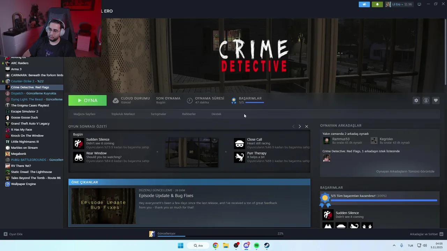Go to previous post-game summary page arrow
This screenshot has width=447, height=251.
click(x=293, y=127)
